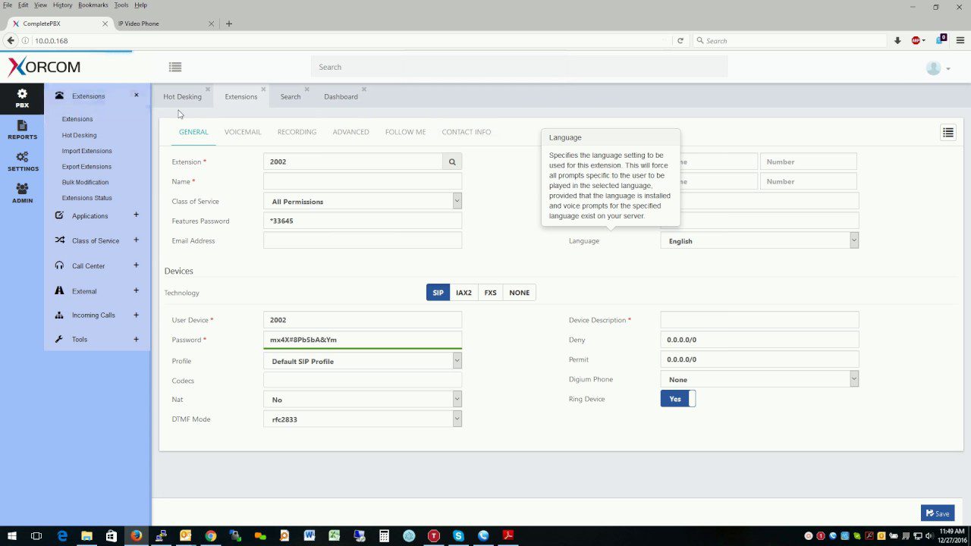
Task: Open the list view icon at panel top-right
Action: pyautogui.click(x=947, y=133)
